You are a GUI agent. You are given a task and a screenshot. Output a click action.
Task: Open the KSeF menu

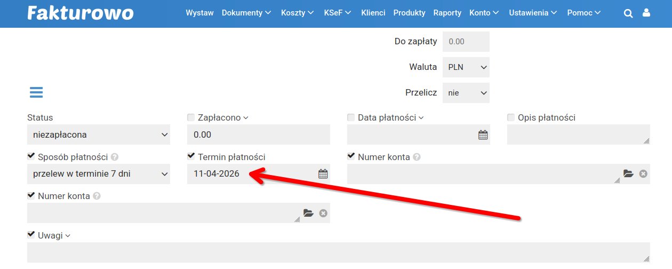pos(337,13)
